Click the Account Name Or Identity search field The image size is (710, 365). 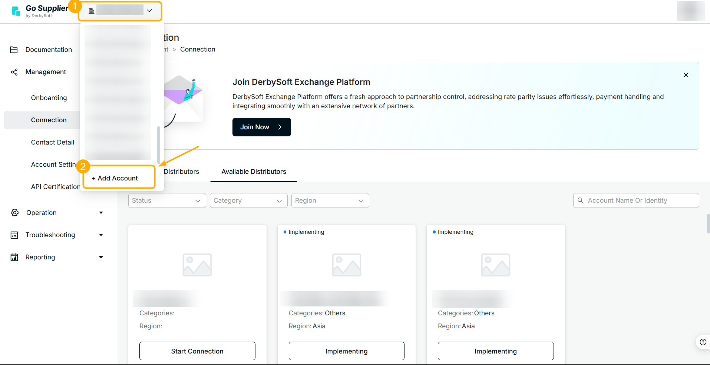coord(636,200)
